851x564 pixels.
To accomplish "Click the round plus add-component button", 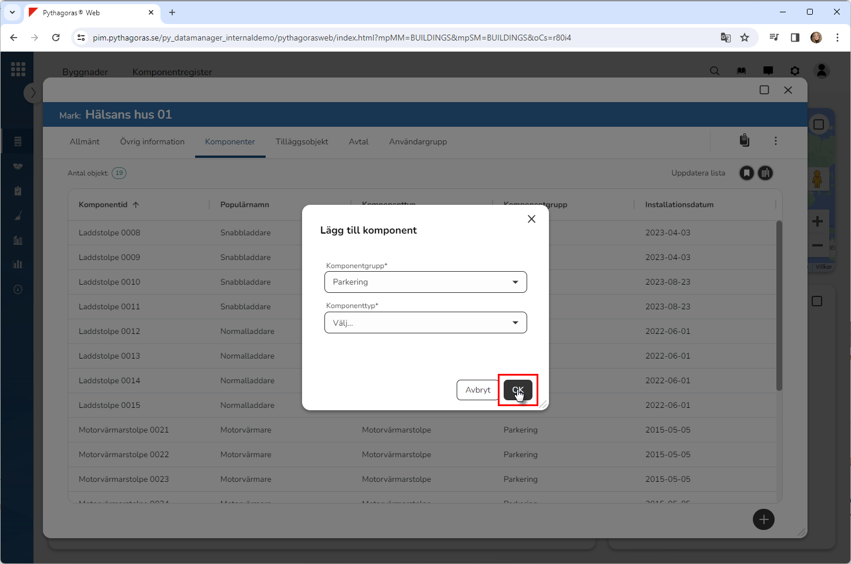I will coord(763,519).
